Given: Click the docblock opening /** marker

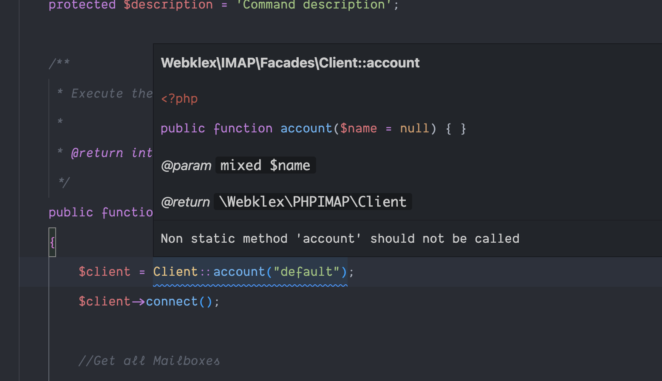Looking at the screenshot, I should [x=59, y=64].
